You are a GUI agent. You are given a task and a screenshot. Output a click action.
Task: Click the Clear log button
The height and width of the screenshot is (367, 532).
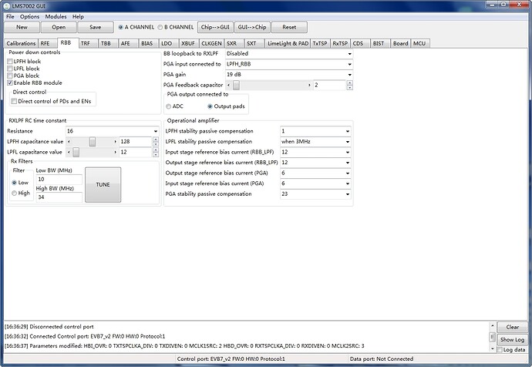click(x=512, y=328)
